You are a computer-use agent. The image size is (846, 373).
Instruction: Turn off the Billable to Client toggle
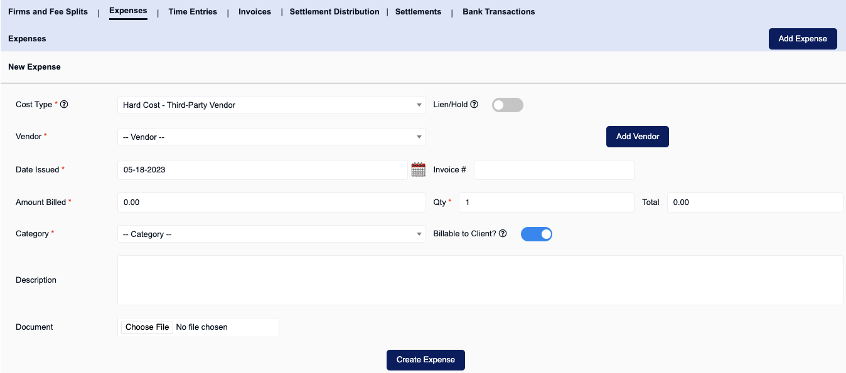click(537, 234)
